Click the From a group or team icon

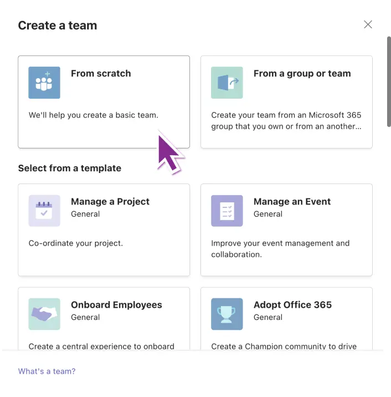pos(227,83)
